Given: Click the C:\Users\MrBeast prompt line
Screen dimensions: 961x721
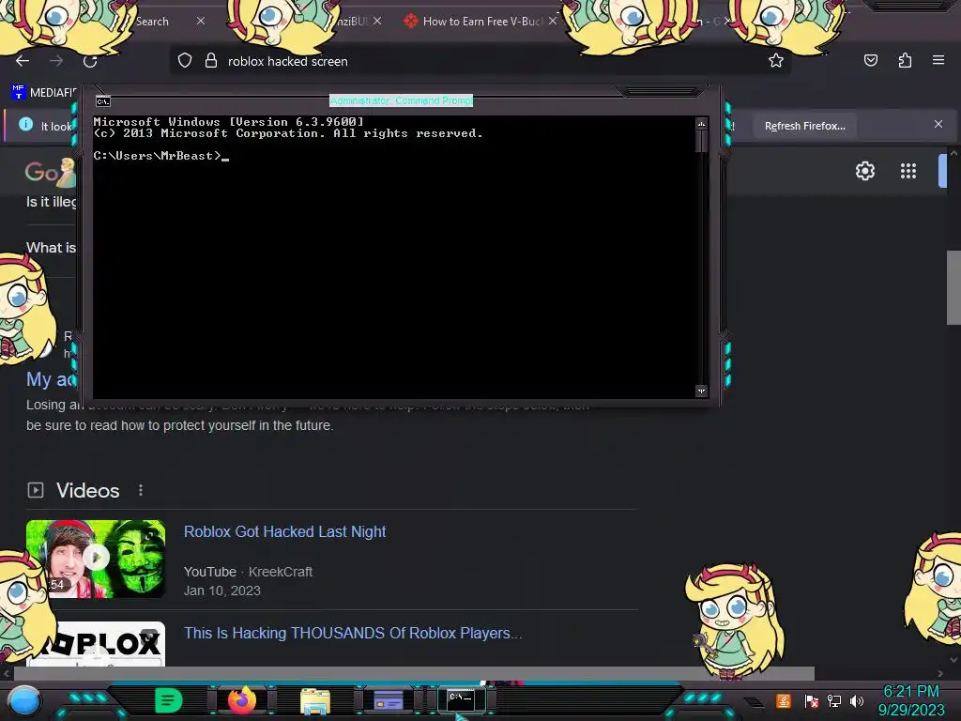Looking at the screenshot, I should click(160, 156).
